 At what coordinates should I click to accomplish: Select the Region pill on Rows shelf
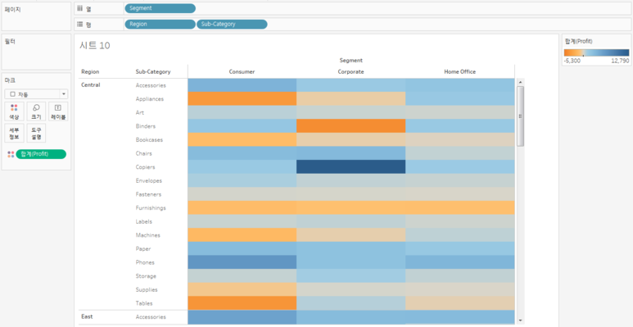point(160,25)
